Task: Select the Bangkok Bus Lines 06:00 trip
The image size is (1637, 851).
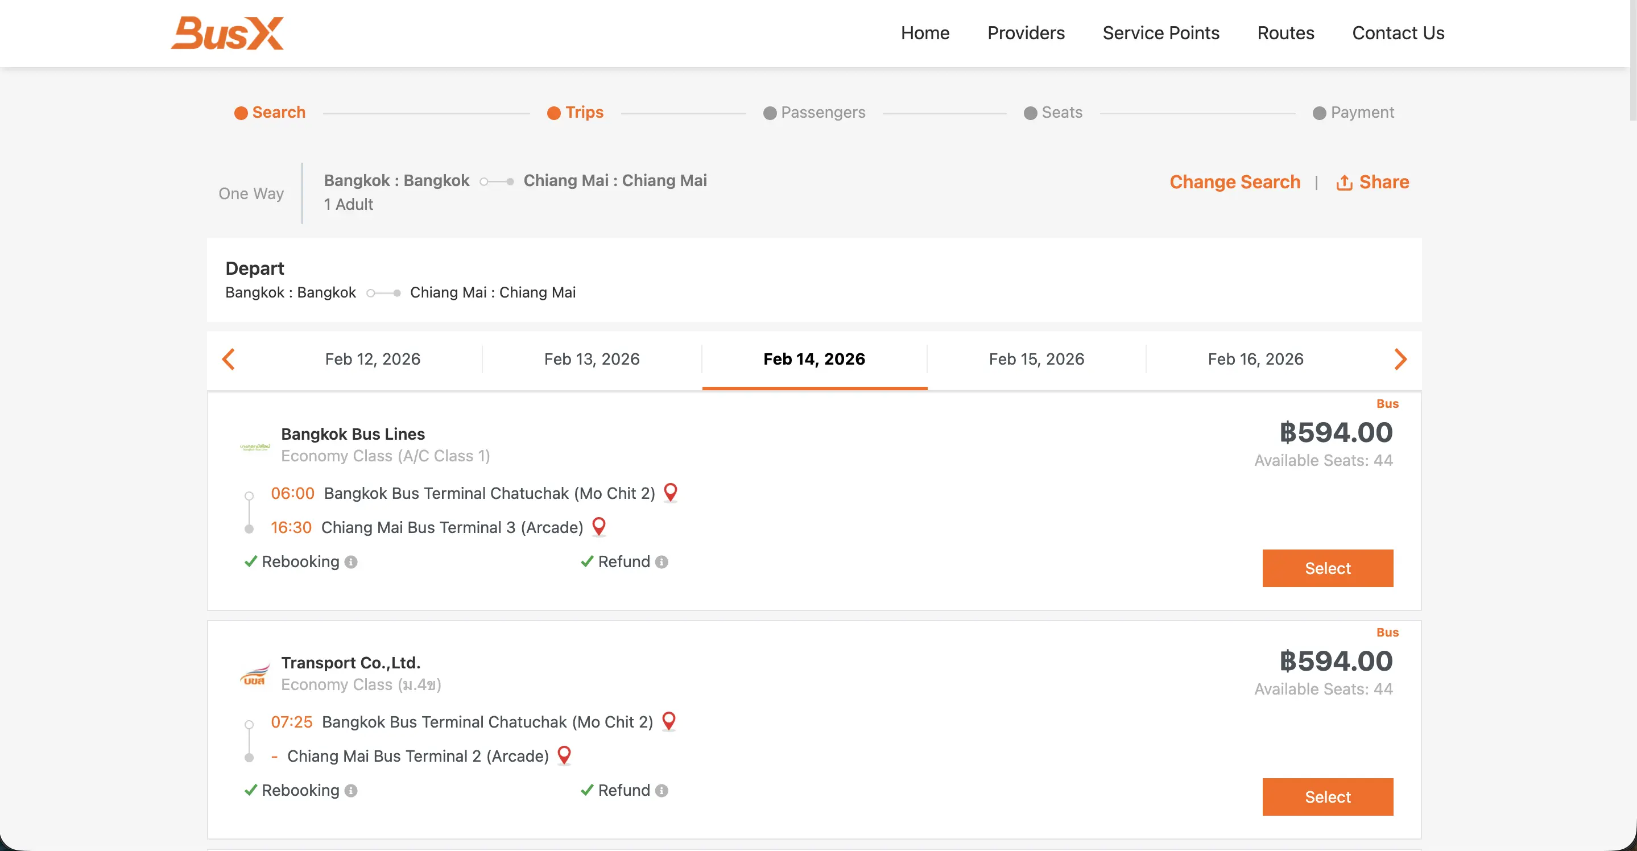Action: point(1327,568)
